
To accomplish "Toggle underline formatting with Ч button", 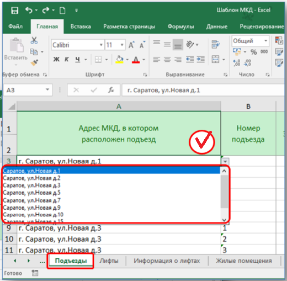I will 78,60.
